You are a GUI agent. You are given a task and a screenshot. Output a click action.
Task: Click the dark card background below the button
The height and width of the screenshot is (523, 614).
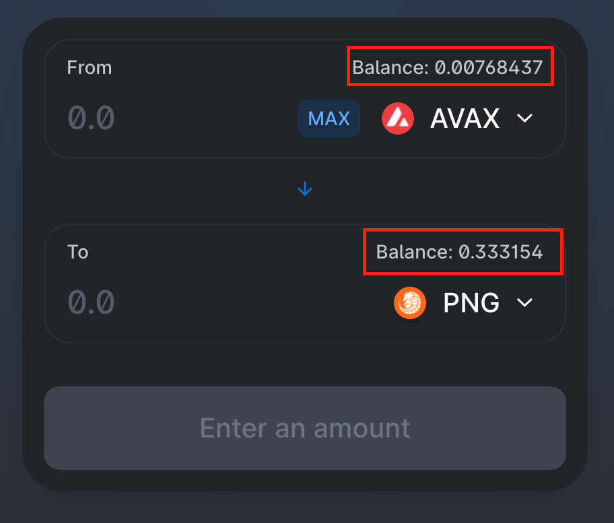point(305,480)
